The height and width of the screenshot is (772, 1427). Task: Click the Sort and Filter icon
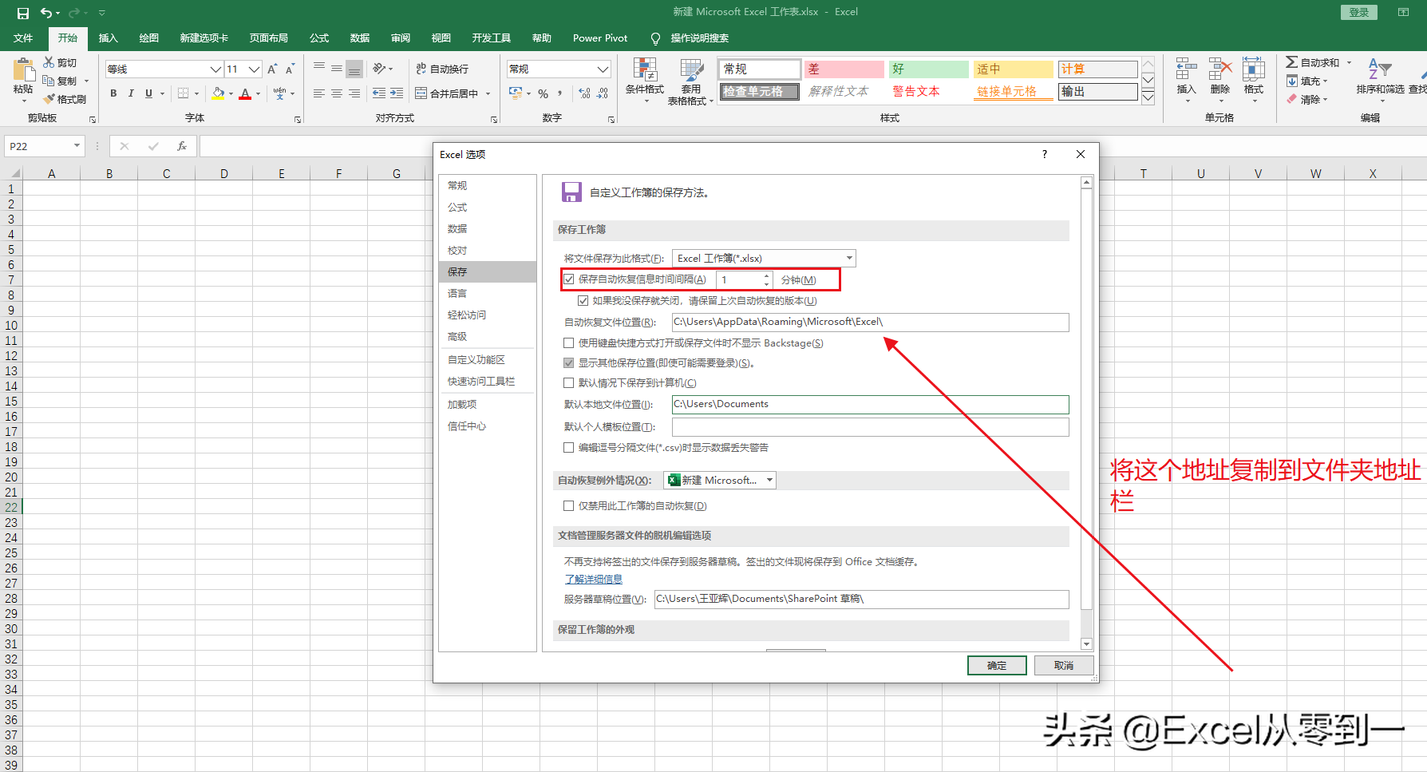click(1380, 69)
